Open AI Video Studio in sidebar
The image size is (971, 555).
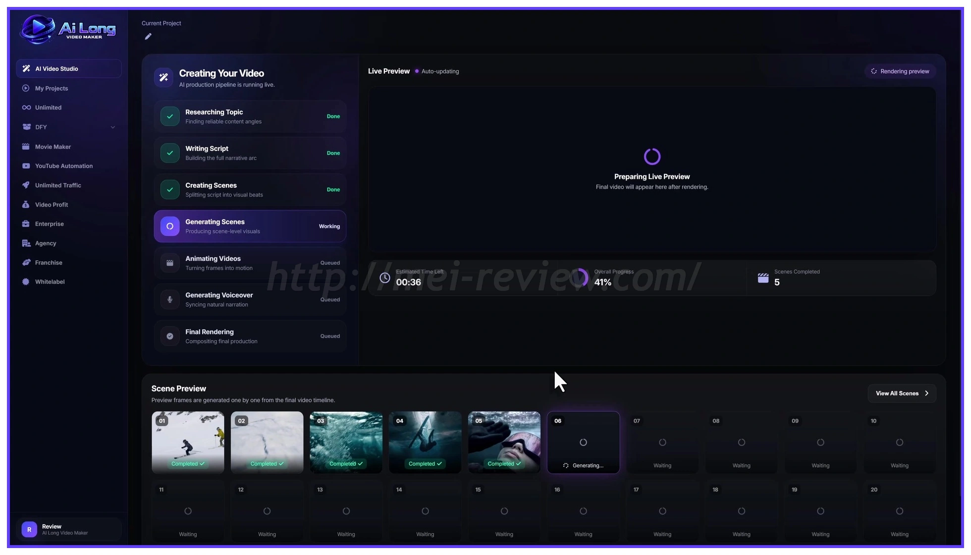pyautogui.click(x=69, y=69)
